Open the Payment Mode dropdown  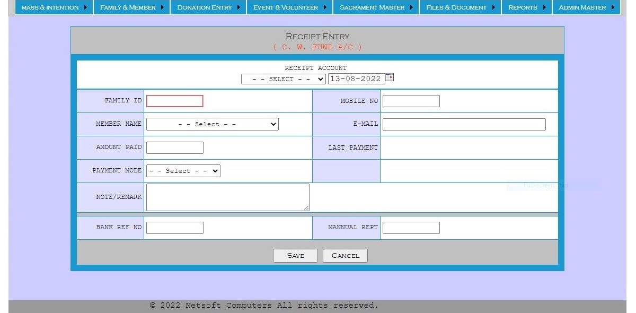183,171
